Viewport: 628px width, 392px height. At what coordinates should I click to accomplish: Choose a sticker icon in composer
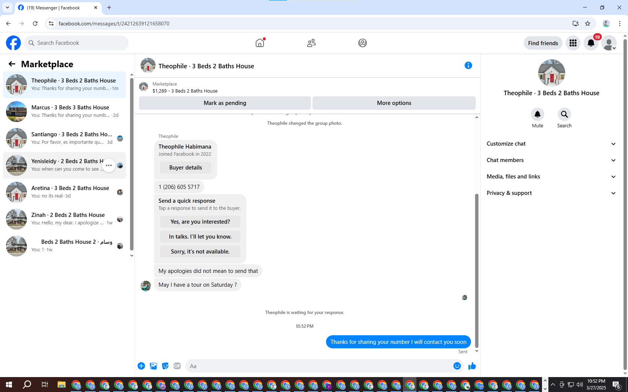point(165,366)
